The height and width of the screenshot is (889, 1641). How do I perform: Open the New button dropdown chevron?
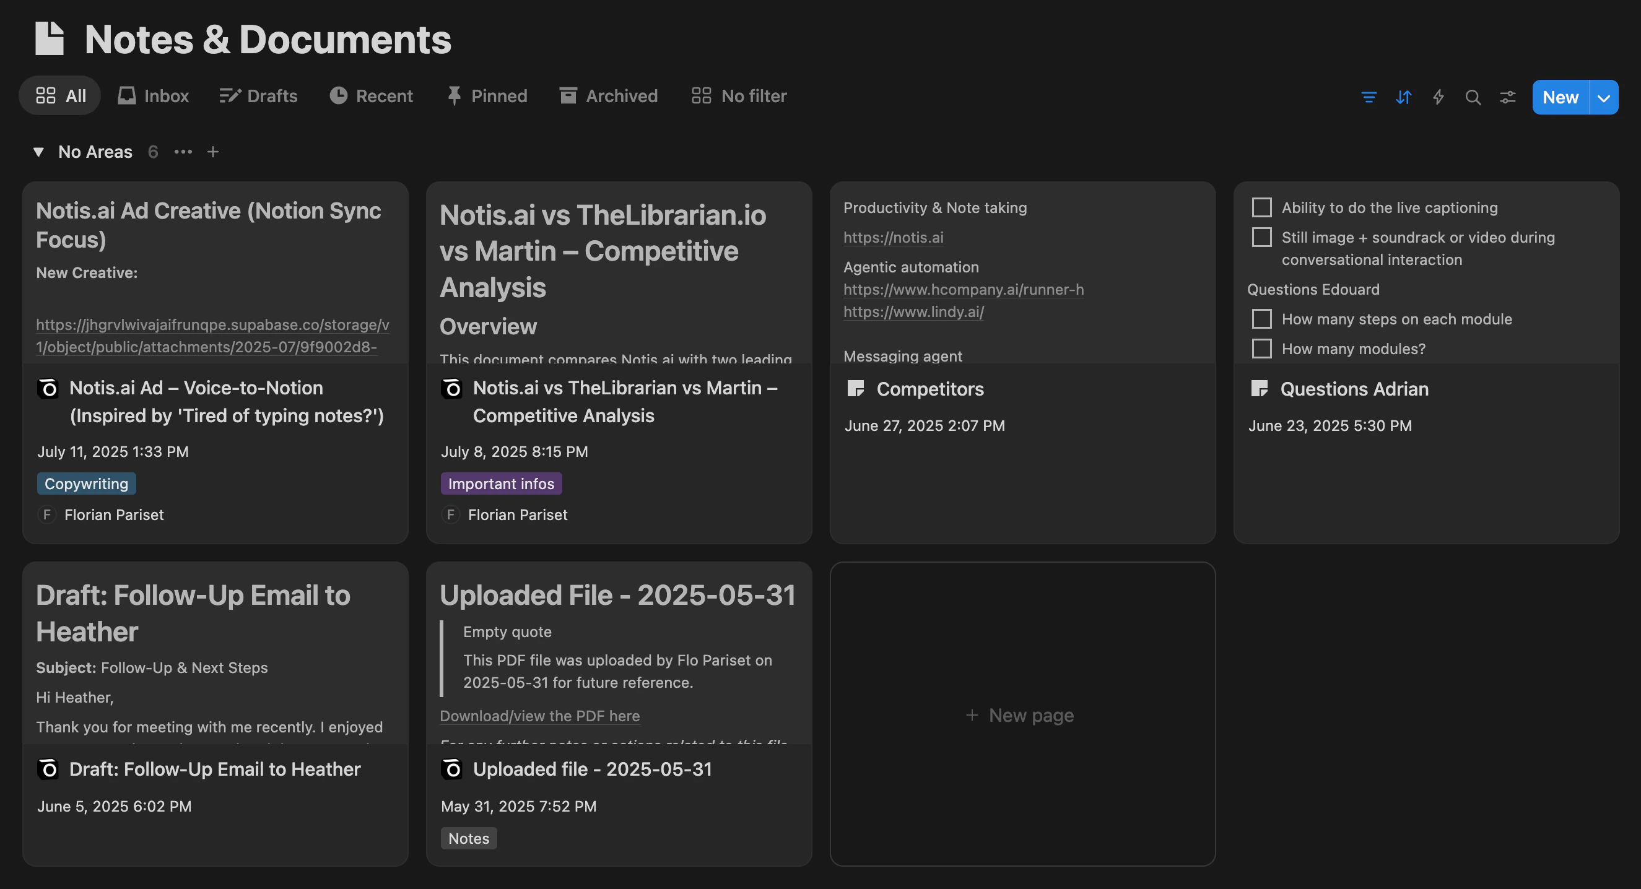[x=1604, y=97]
